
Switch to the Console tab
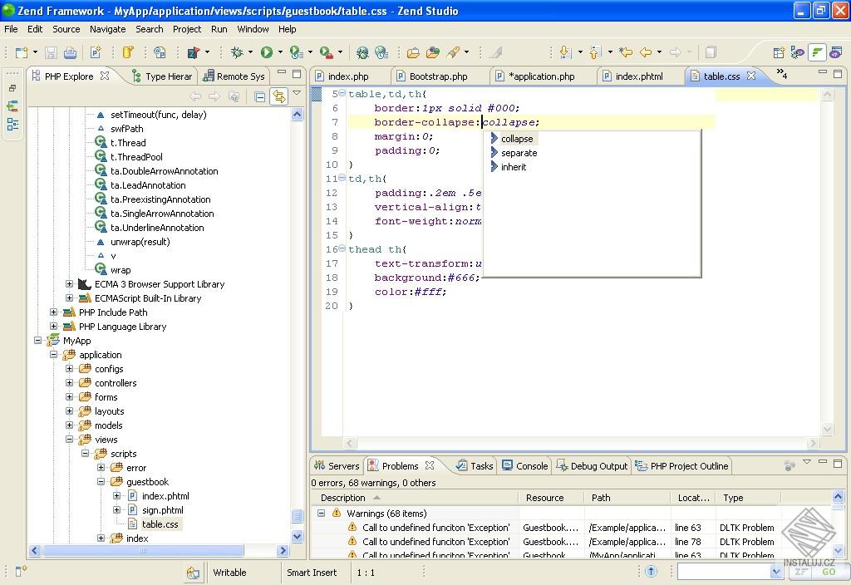point(531,465)
